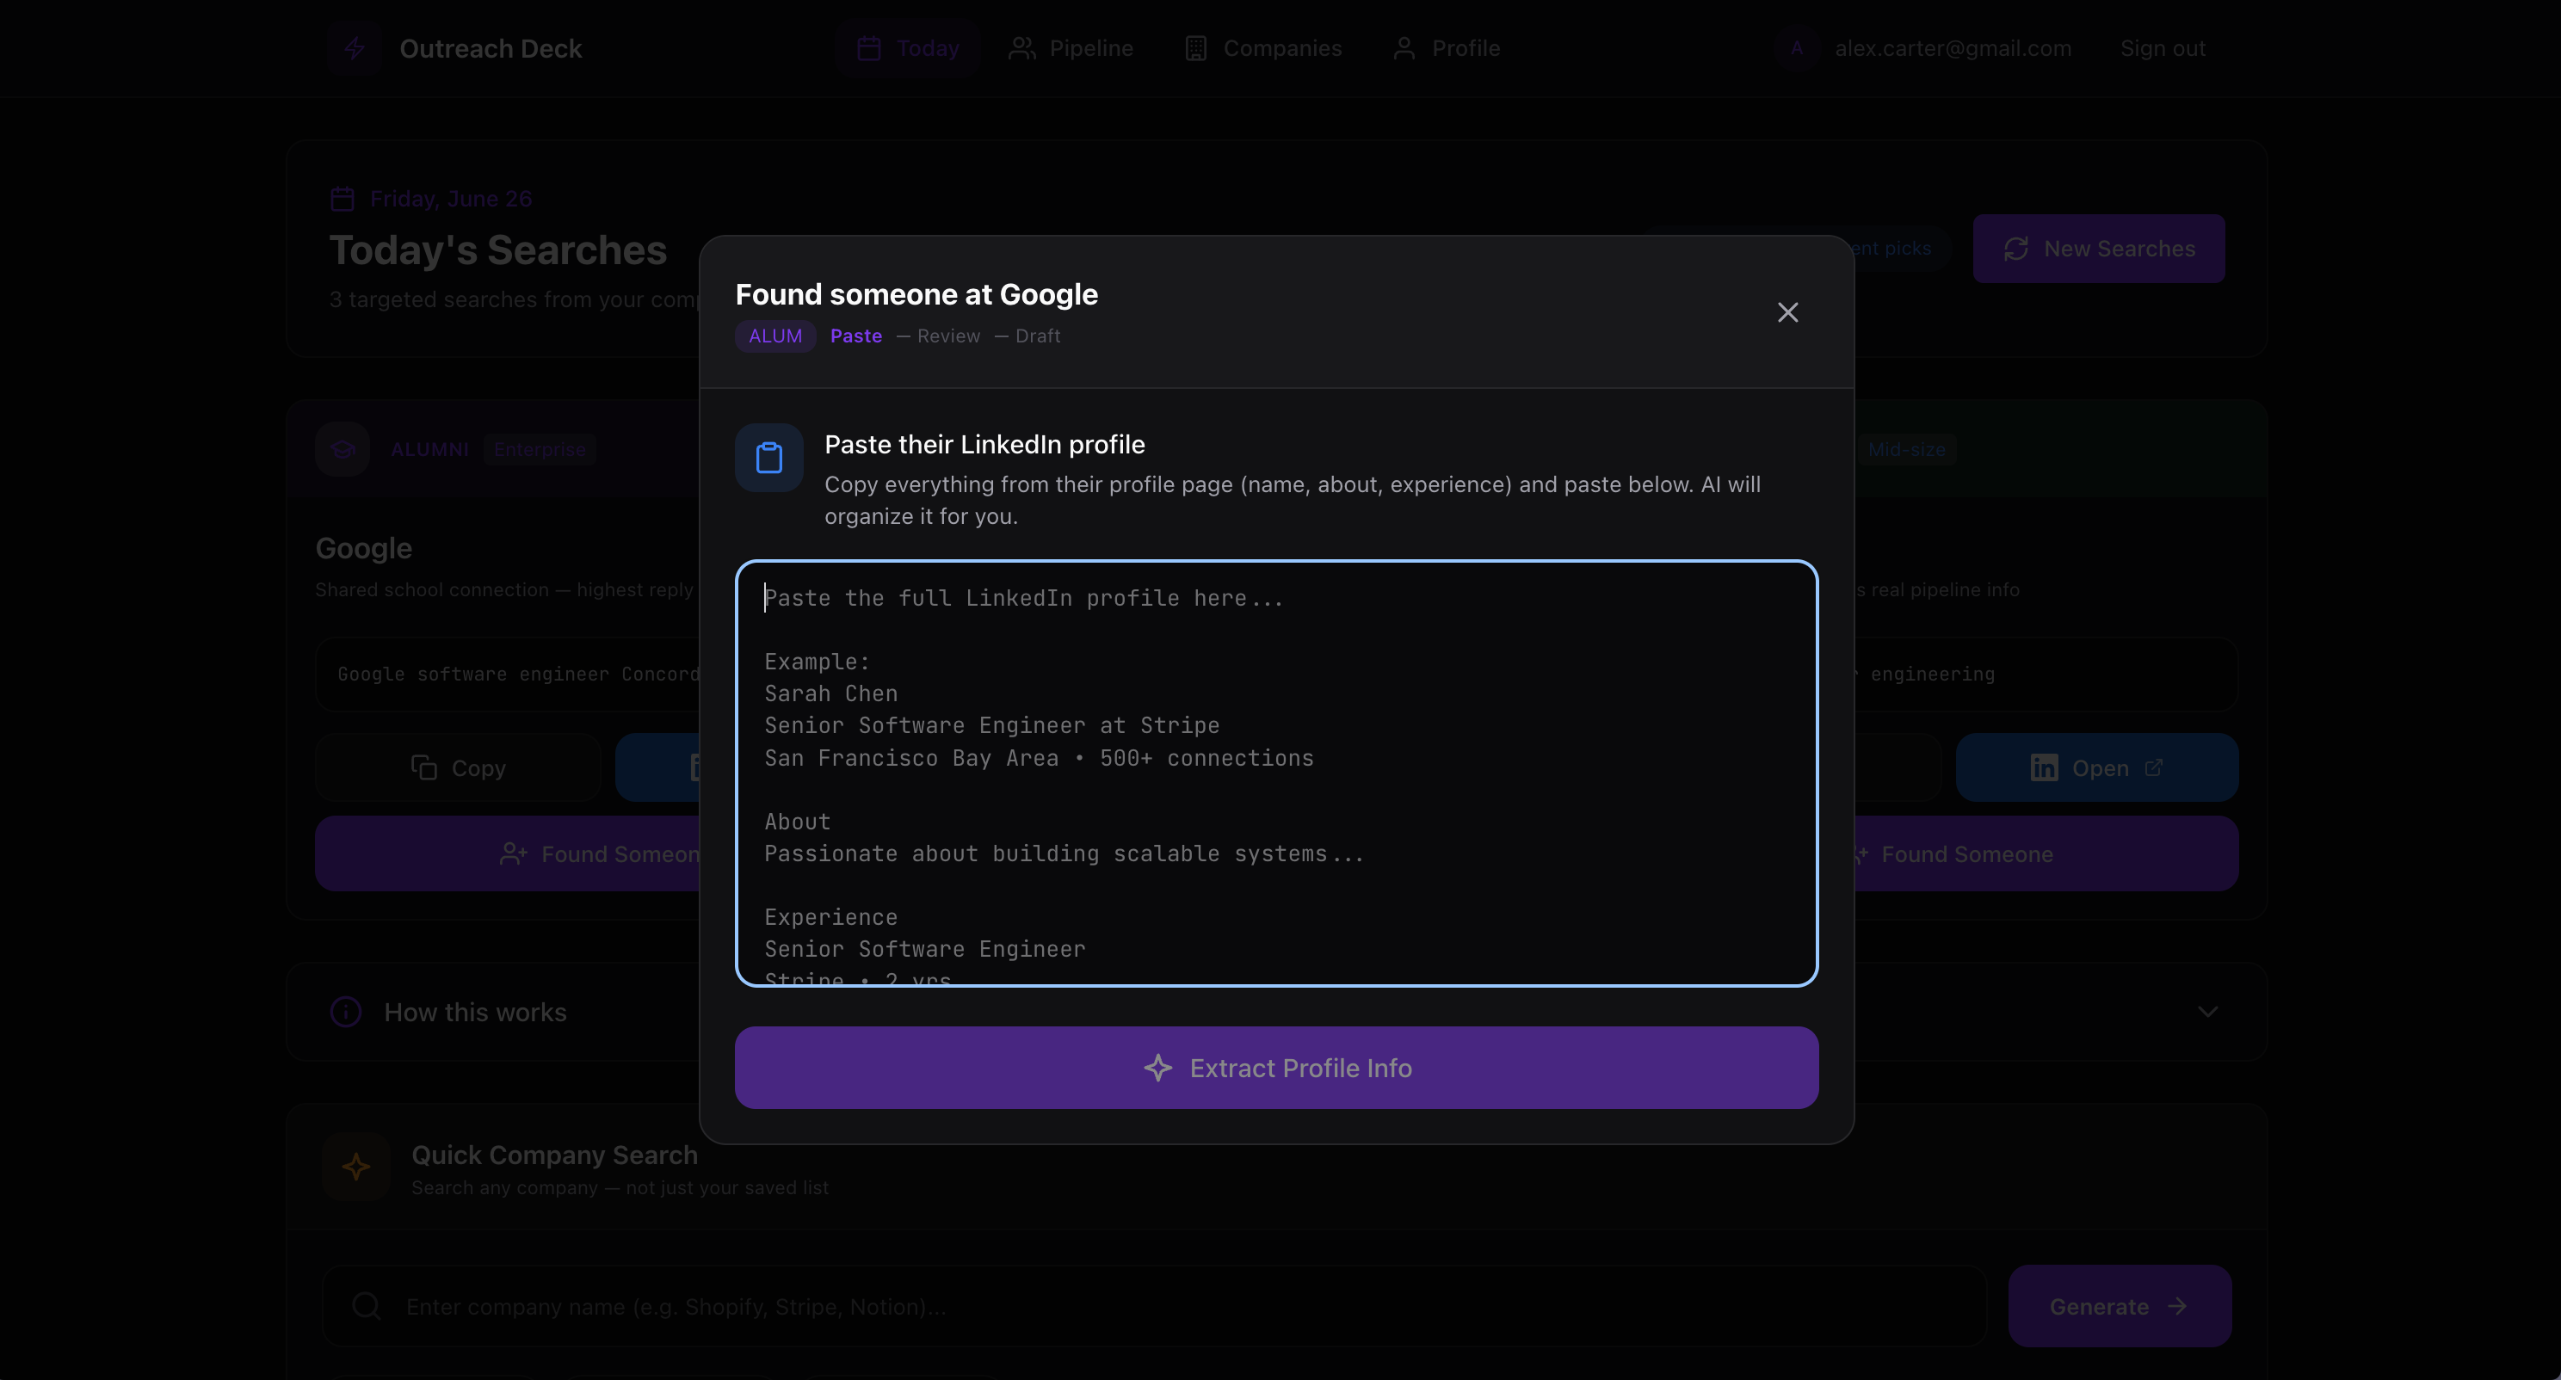Click the Found someone at Google title
2561x1380 pixels.
(x=916, y=294)
